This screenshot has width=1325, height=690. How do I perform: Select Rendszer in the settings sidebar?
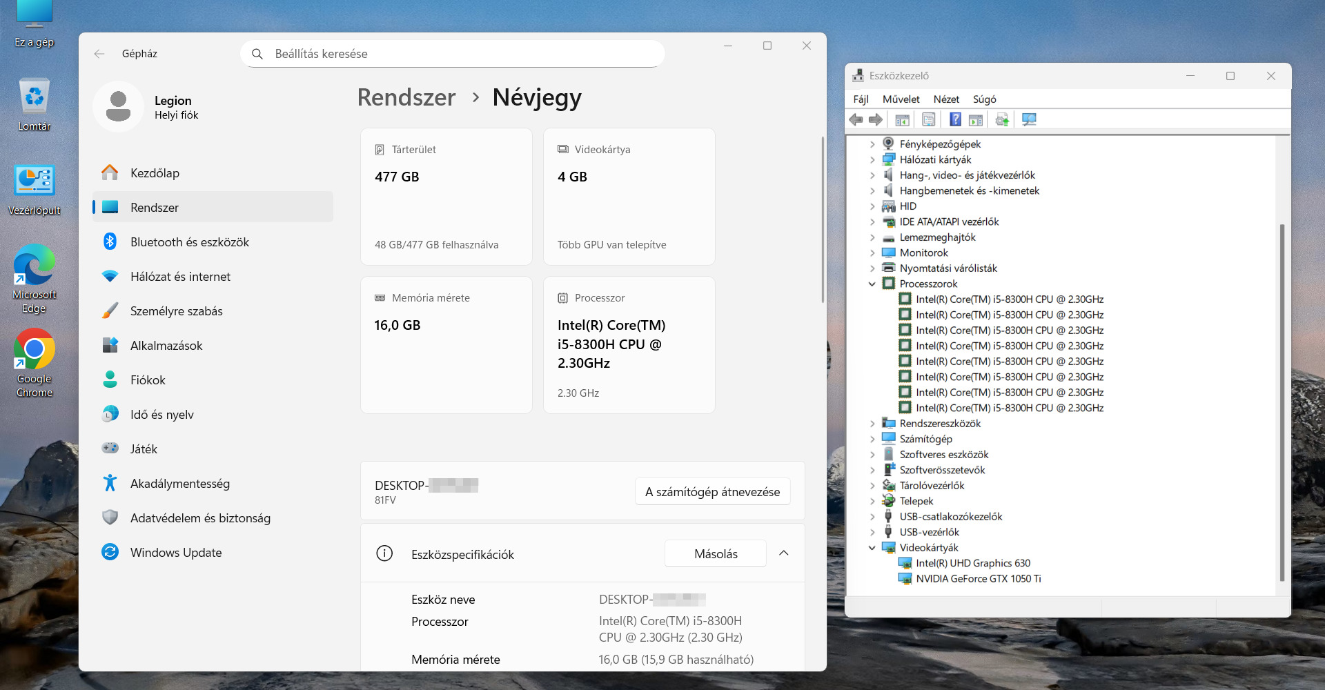tap(213, 208)
